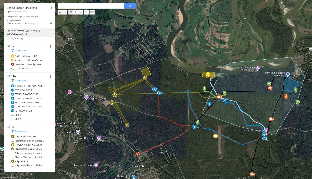Select the draw line tool
This screenshot has height=179, width=312.
81,12
